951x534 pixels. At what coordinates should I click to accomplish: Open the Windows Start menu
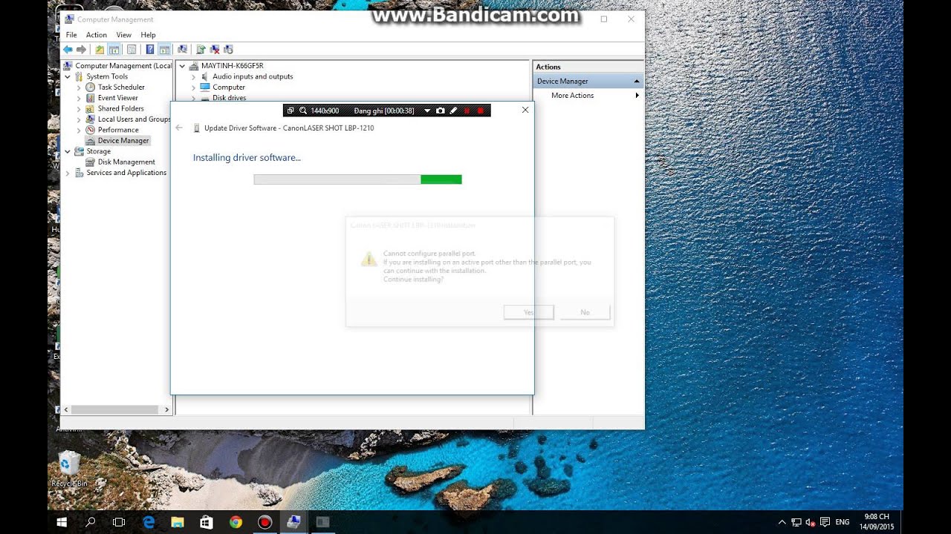point(62,522)
